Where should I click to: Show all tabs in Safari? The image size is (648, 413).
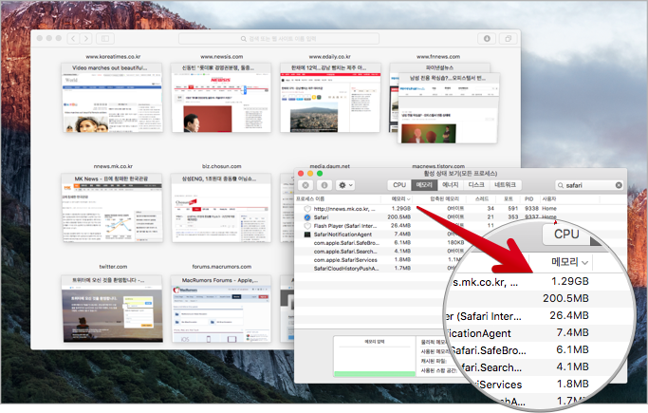[508, 38]
